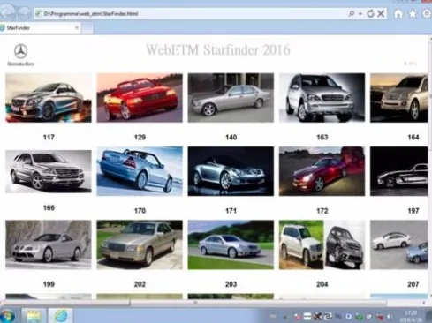Viewport: 432px width, 323px height.
Task: Click the 199 label
Action: pos(49,284)
